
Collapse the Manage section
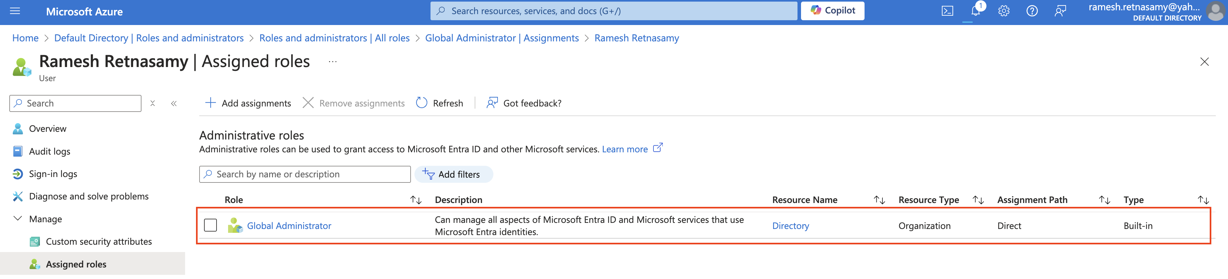click(x=18, y=219)
